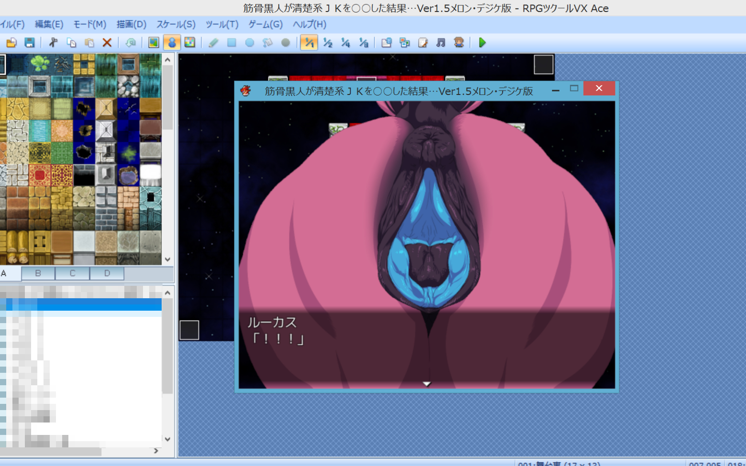Select the Rectangle drawing tool
The width and height of the screenshot is (746, 466).
click(x=231, y=43)
